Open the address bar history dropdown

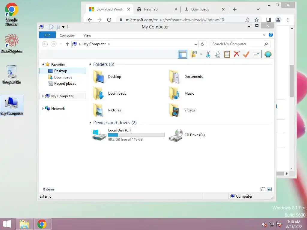coord(196,44)
